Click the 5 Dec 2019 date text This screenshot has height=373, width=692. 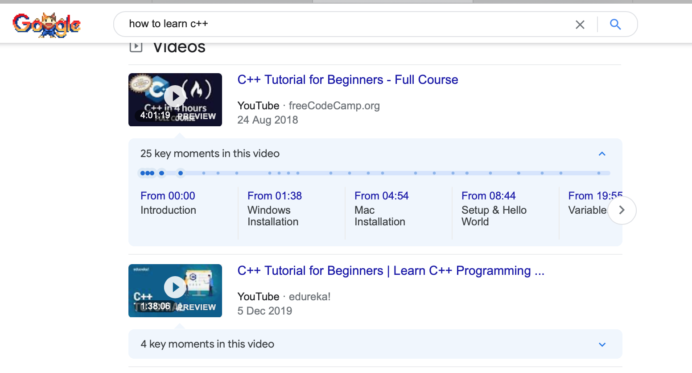[265, 311]
